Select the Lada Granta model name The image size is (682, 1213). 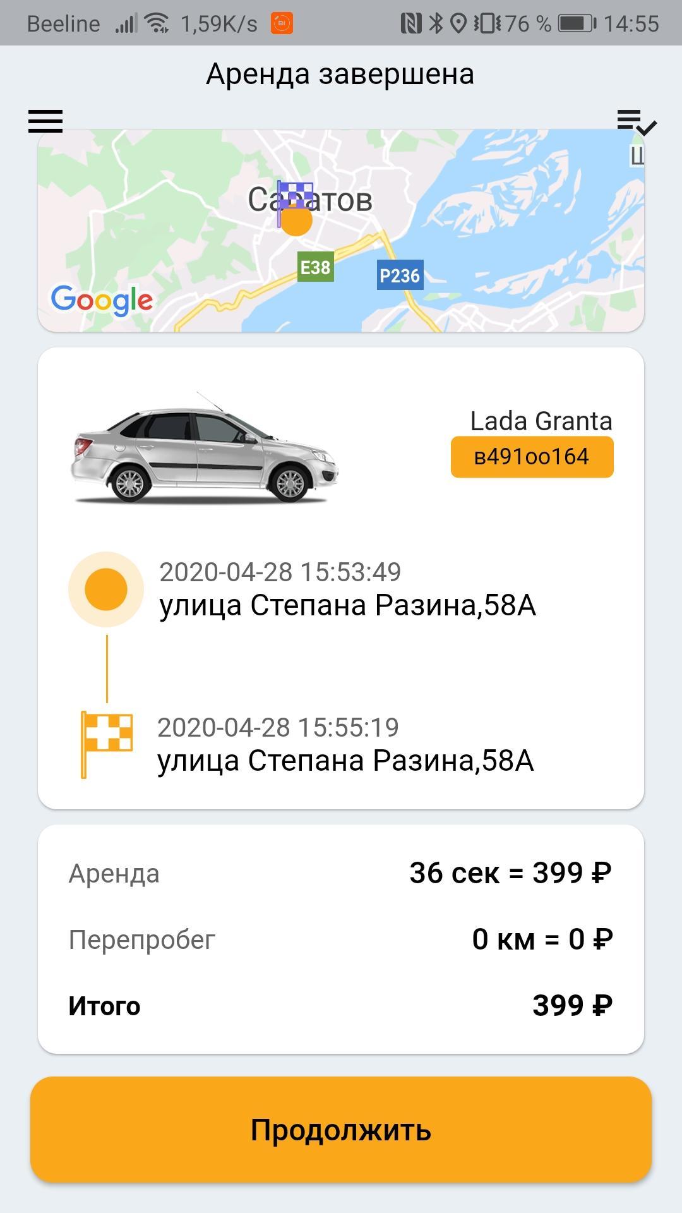tap(541, 421)
